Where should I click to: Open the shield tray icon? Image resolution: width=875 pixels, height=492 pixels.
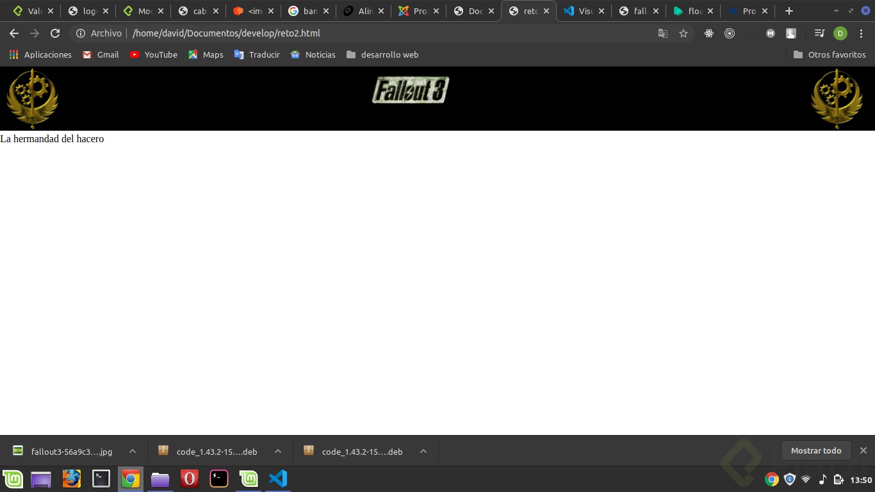(x=790, y=479)
